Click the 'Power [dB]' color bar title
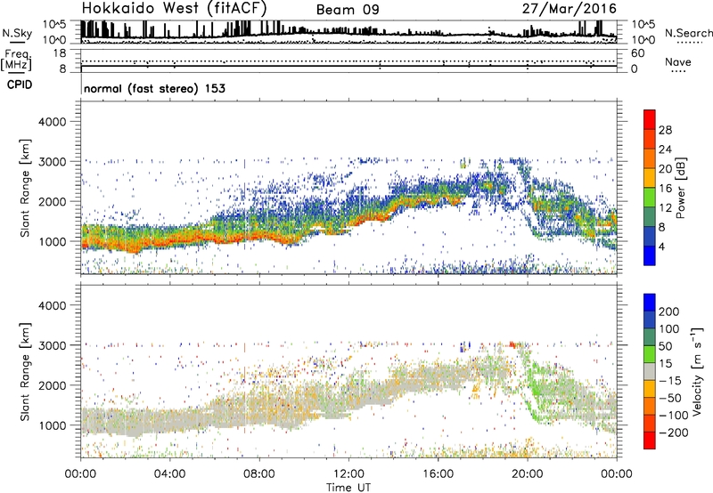Image resolution: width=713 pixels, height=493 pixels. [x=680, y=188]
